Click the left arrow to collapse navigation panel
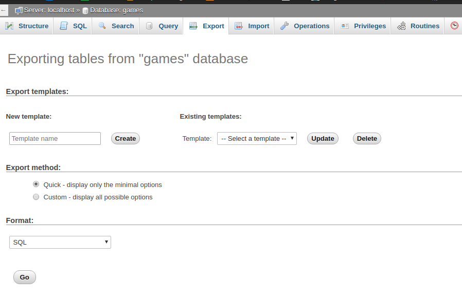The image size is (462, 297). click(3, 10)
